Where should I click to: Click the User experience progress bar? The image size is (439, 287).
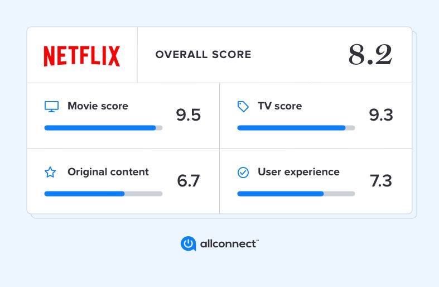296,194
